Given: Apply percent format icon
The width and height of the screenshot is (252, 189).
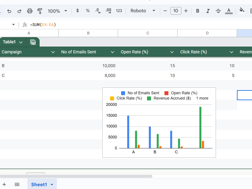Looking at the screenshot, I should pyautogui.click(x=88, y=11).
